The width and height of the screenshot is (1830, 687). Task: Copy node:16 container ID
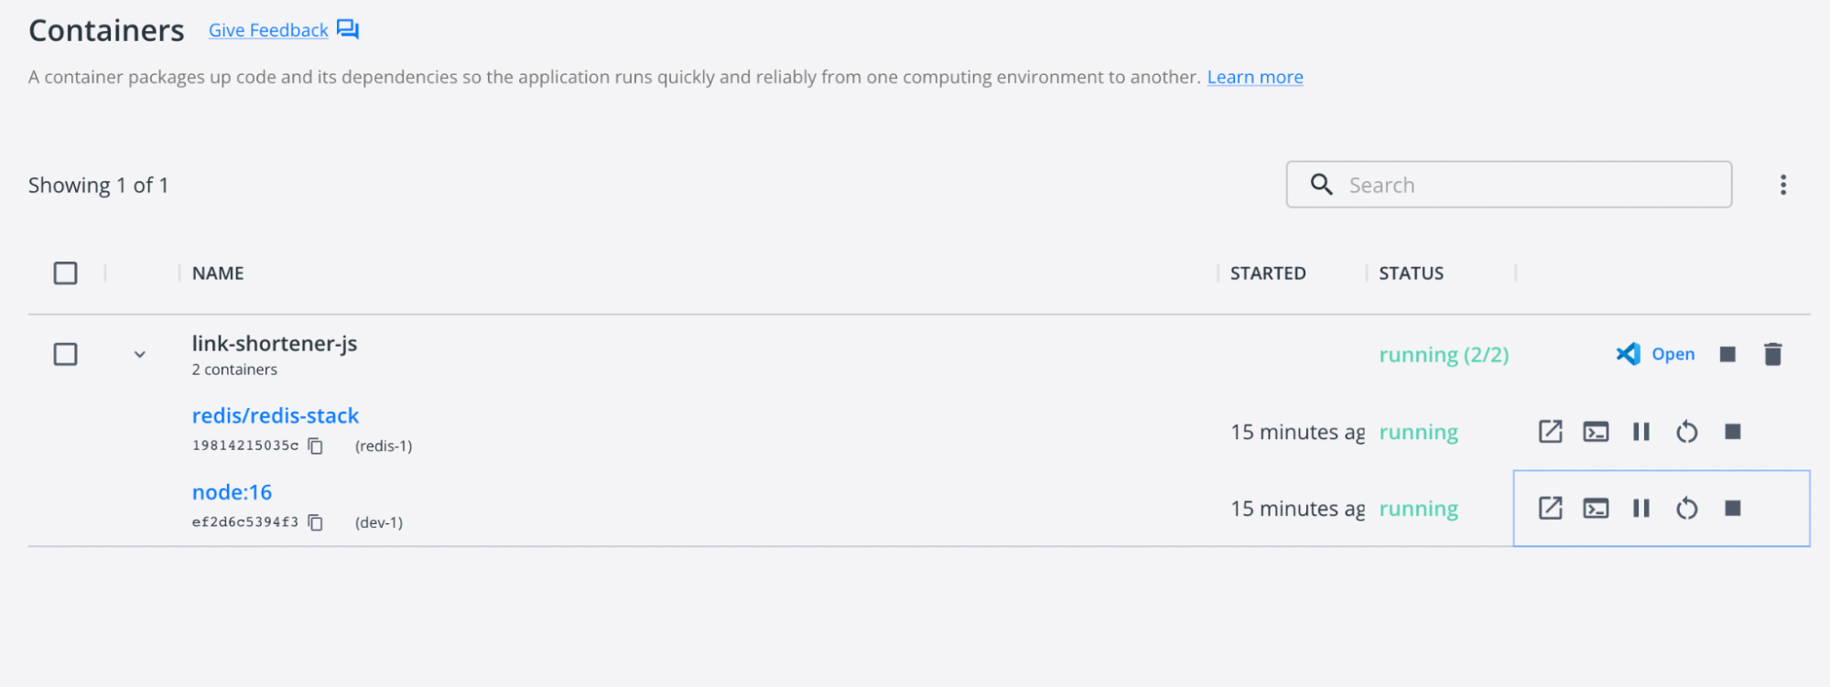316,523
